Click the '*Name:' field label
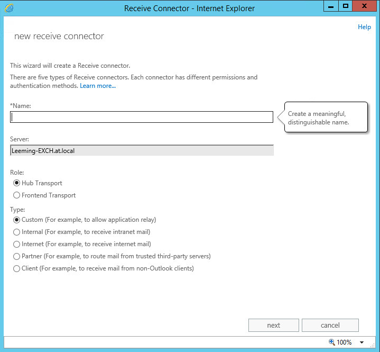380x352 pixels. pyautogui.click(x=21, y=106)
